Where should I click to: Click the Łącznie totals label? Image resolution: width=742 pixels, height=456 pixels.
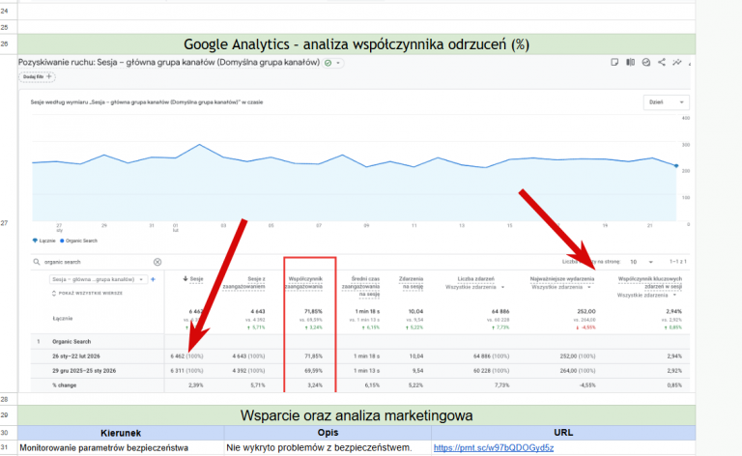pos(63,319)
